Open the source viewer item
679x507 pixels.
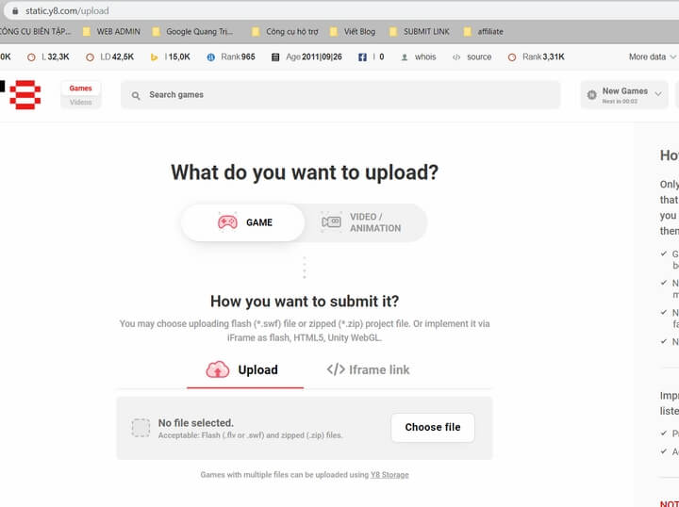pyautogui.click(x=472, y=57)
